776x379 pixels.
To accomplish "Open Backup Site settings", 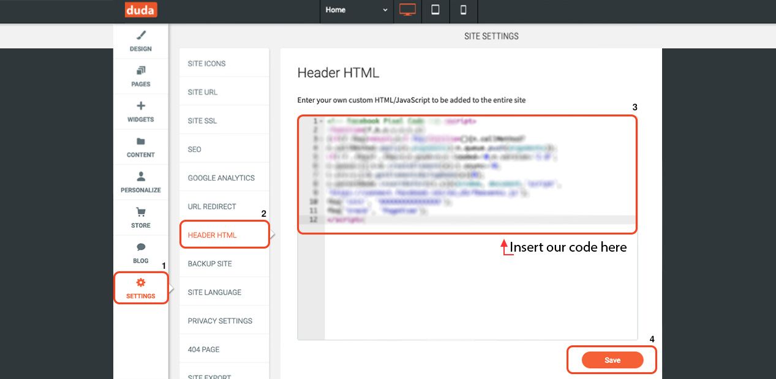I will 224,264.
